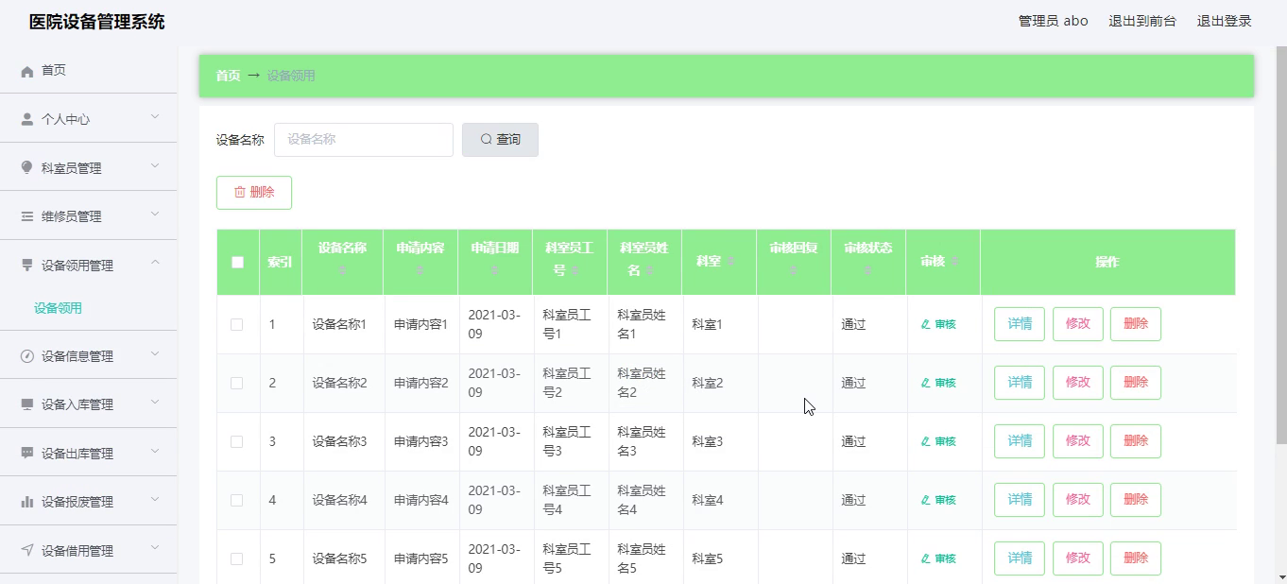Screen dimensions: 1287x584
Task: Click 删除 for row 设备名称3
Action: point(1136,441)
